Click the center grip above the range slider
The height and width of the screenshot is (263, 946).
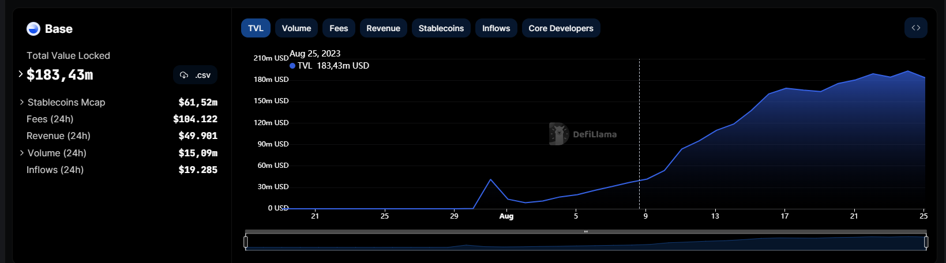click(x=585, y=232)
